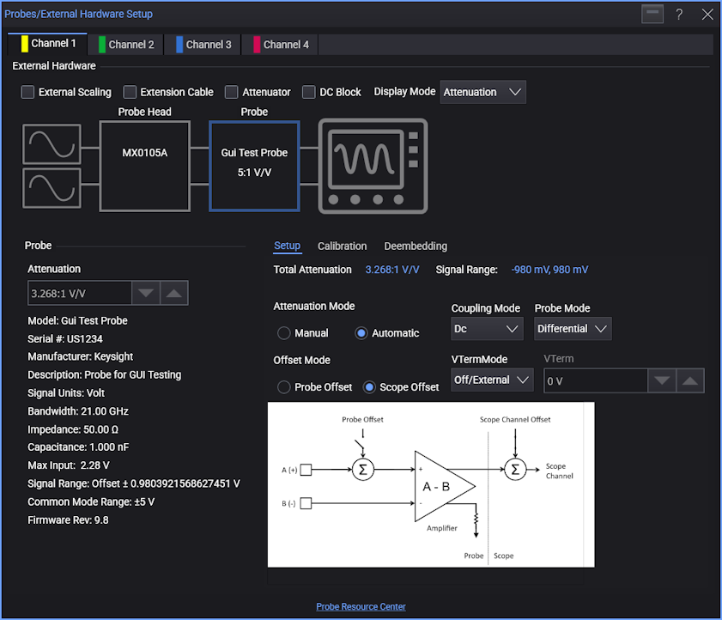The width and height of the screenshot is (722, 620).
Task: Click the MX0105A probe head block
Action: coord(144,166)
